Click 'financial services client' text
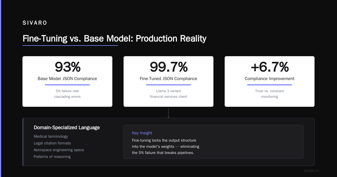The height and width of the screenshot is (177, 337). 168,97
